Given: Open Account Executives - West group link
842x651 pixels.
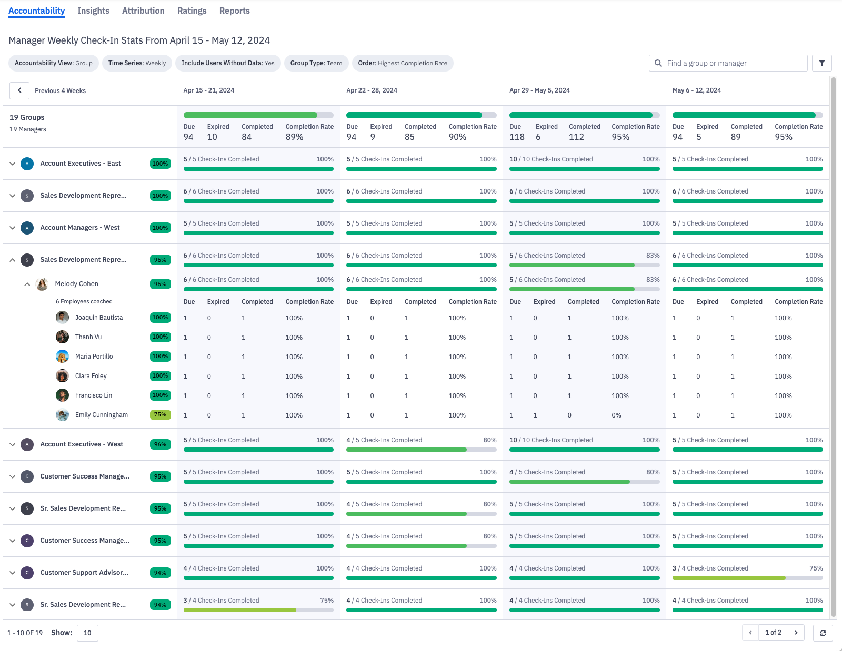Looking at the screenshot, I should click(82, 444).
